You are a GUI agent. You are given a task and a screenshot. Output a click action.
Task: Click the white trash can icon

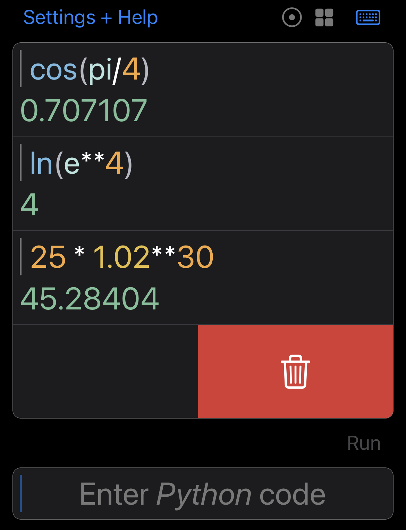click(295, 372)
